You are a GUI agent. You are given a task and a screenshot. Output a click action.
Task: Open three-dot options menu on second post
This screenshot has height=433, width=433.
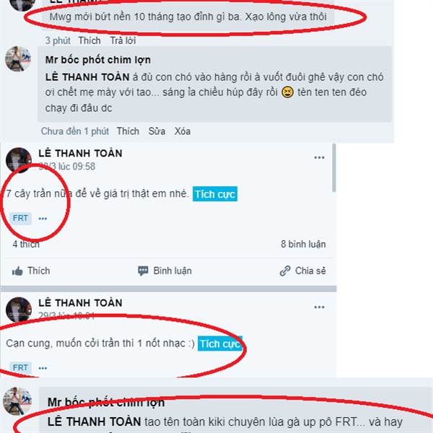(319, 307)
